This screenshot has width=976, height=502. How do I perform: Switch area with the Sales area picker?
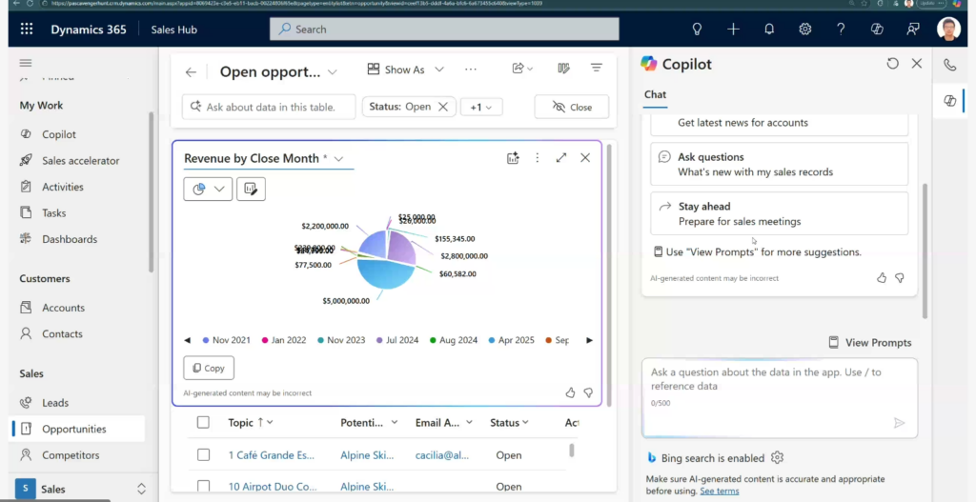(x=81, y=489)
